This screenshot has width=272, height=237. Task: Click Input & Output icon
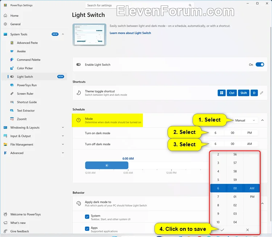tap(5, 136)
